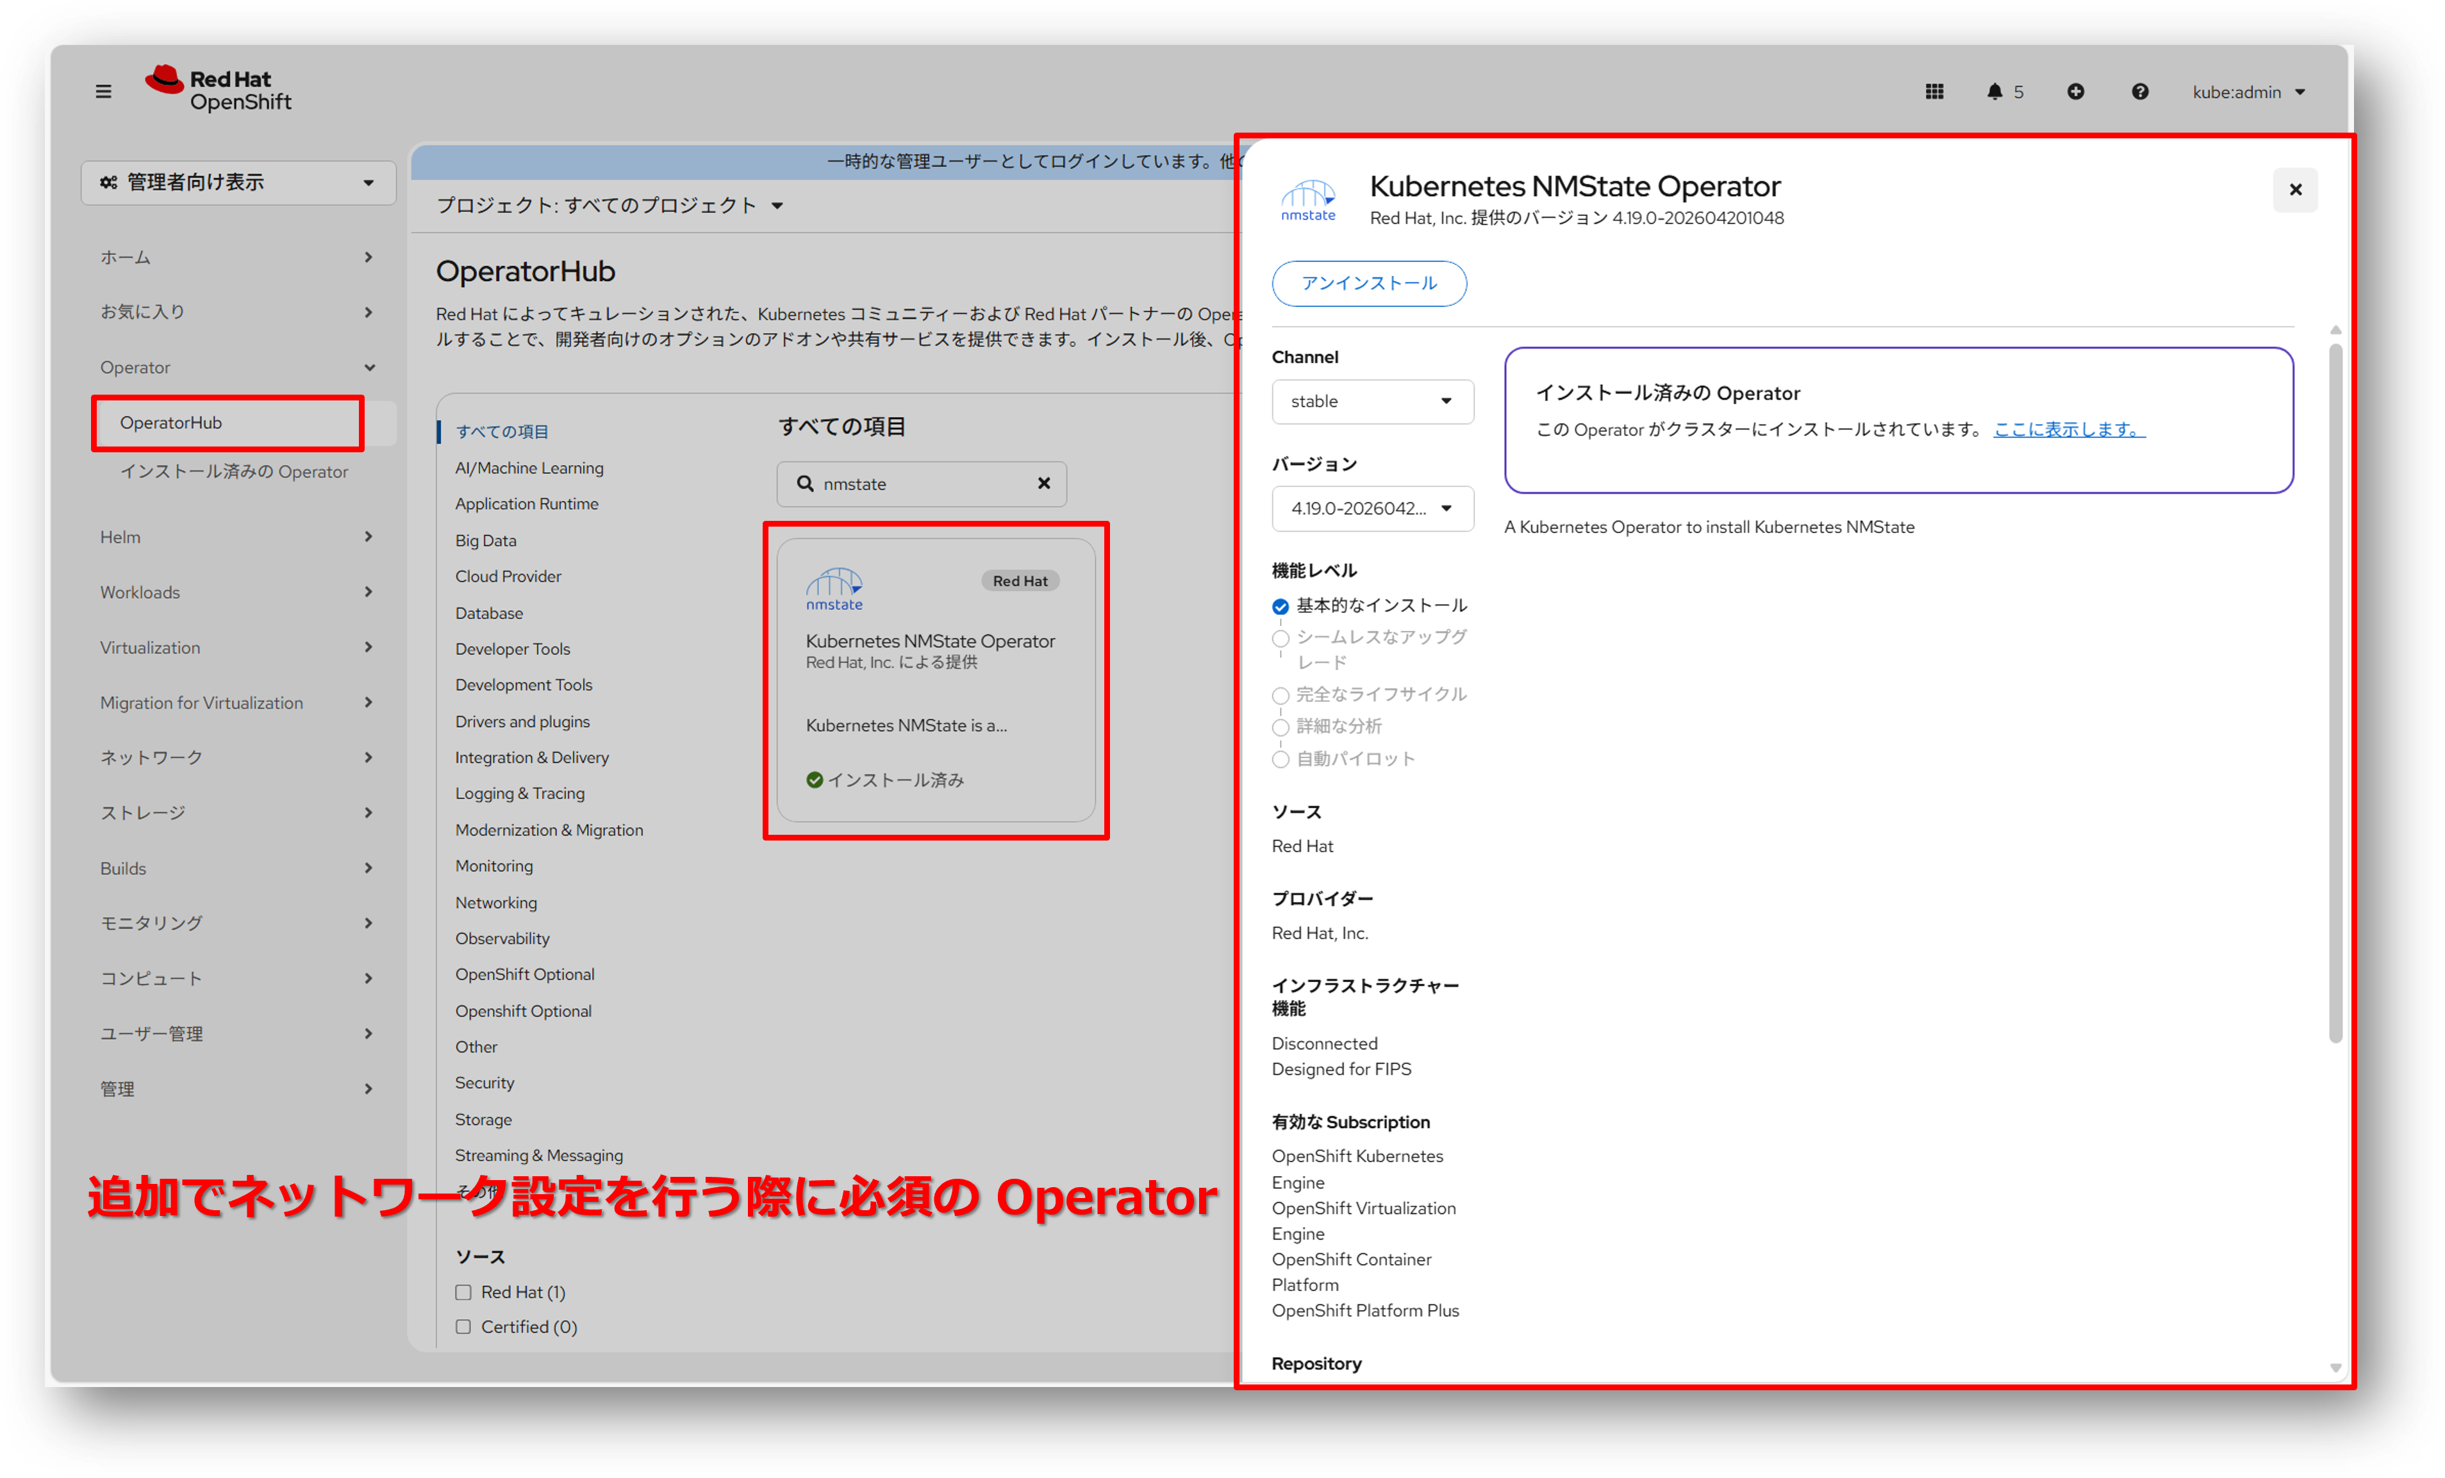Filter by Big Data category

485,539
